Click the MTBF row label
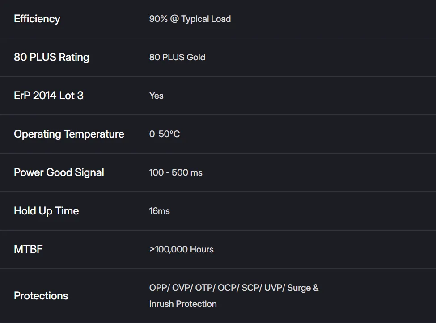436x323 pixels. point(28,249)
